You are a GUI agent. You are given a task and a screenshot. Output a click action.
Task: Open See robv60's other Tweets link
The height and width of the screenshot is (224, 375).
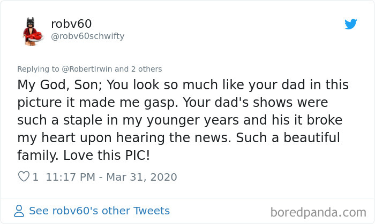click(x=99, y=211)
